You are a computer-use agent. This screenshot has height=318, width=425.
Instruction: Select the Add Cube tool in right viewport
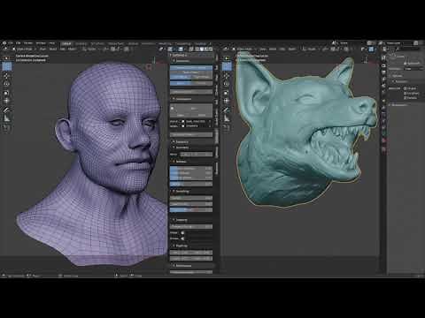click(x=227, y=128)
